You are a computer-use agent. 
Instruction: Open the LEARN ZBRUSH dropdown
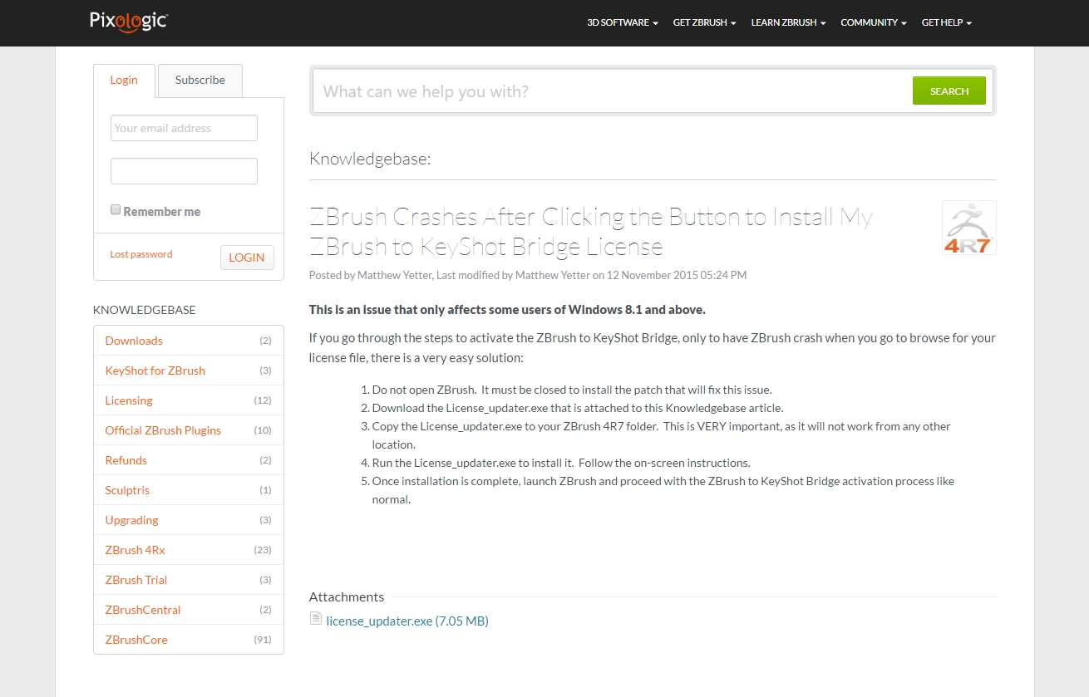point(788,22)
